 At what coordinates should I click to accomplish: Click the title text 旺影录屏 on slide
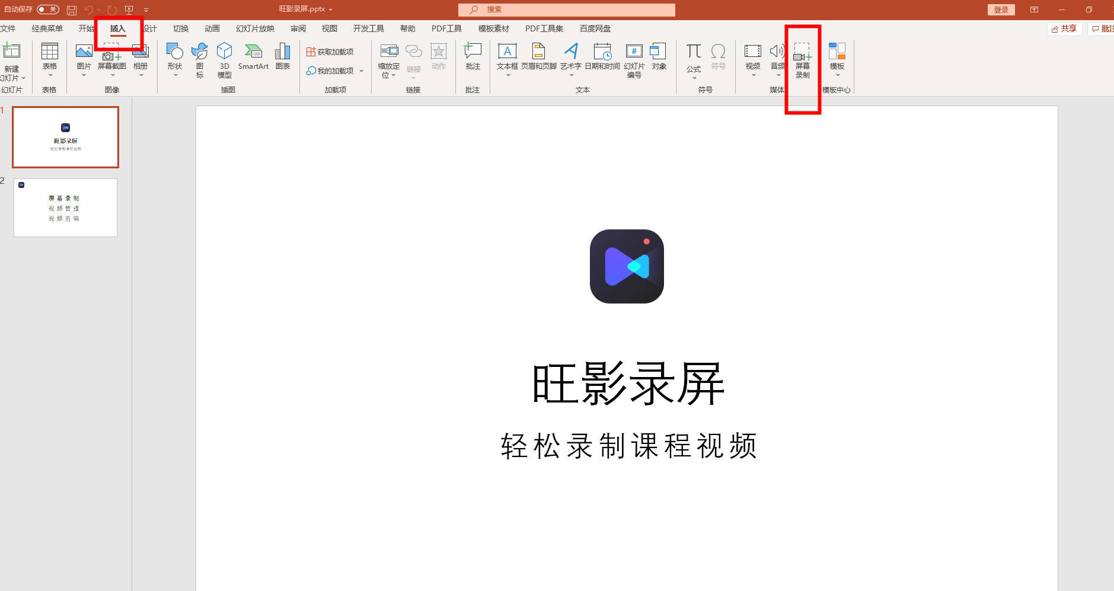click(x=628, y=384)
